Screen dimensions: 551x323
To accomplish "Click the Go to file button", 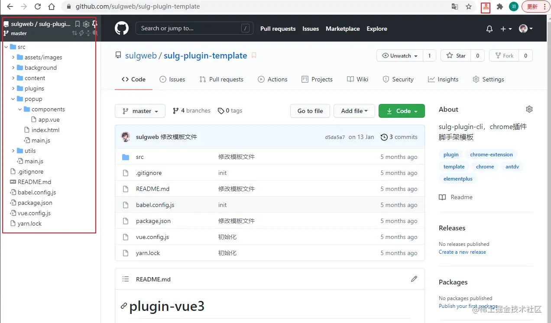I will (x=310, y=111).
